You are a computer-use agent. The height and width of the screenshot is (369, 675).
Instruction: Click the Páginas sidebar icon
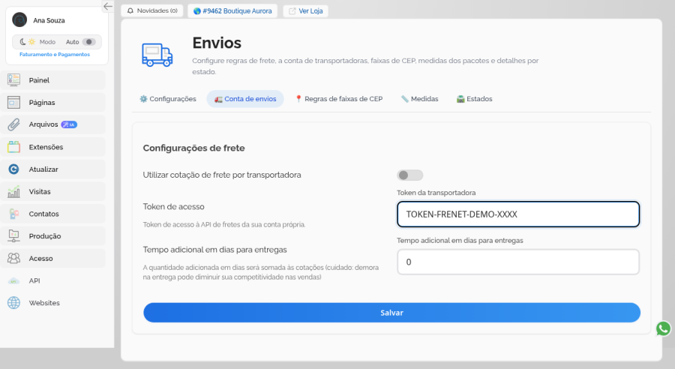tap(13, 103)
